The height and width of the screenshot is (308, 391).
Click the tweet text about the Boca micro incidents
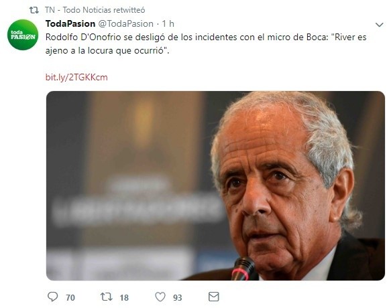coord(206,44)
